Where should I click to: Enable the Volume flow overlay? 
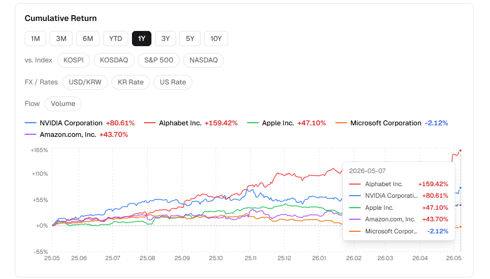pos(63,104)
